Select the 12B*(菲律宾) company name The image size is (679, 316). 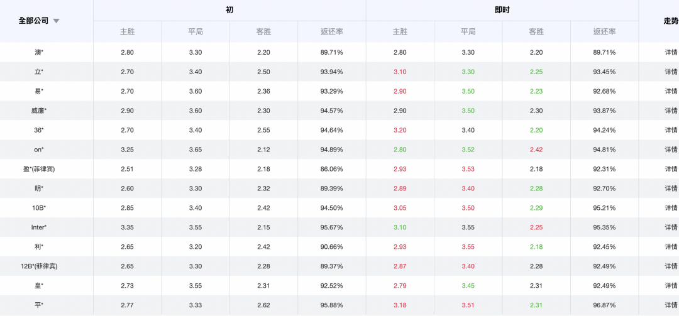[x=39, y=266]
